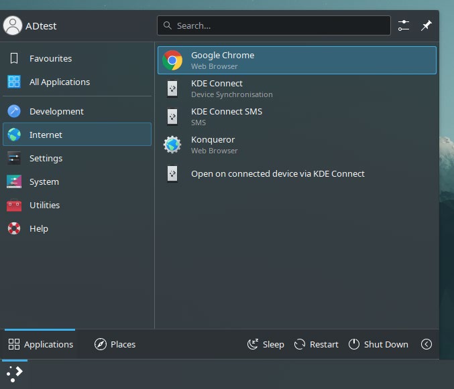Click the All Applications grid icon
The height and width of the screenshot is (389, 454).
14,82
